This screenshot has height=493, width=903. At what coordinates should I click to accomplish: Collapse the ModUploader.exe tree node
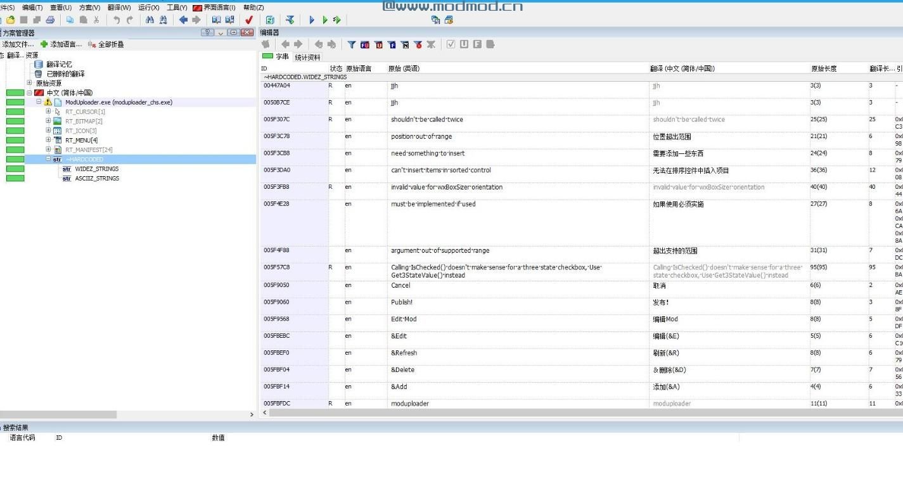pos(39,101)
